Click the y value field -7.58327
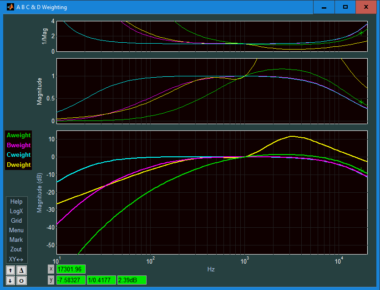Screen dimensions: 380x290 pyautogui.click(x=71, y=280)
